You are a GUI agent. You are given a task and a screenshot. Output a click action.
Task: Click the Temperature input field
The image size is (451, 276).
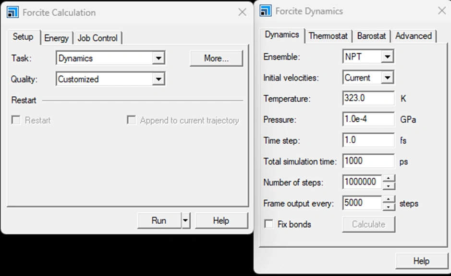(x=368, y=98)
